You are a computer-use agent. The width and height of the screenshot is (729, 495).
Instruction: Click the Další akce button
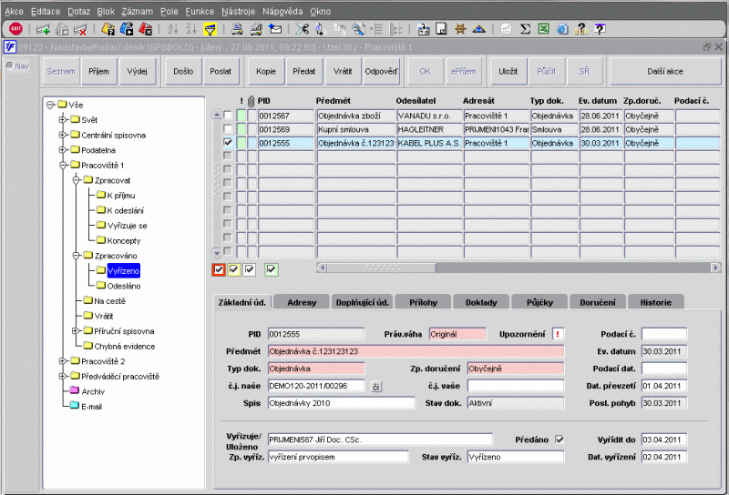pos(663,71)
